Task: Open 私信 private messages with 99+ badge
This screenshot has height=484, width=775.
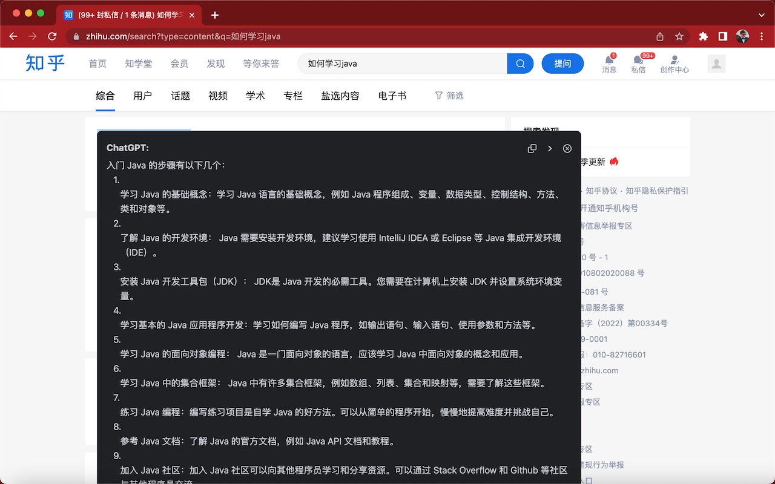Action: (640, 63)
